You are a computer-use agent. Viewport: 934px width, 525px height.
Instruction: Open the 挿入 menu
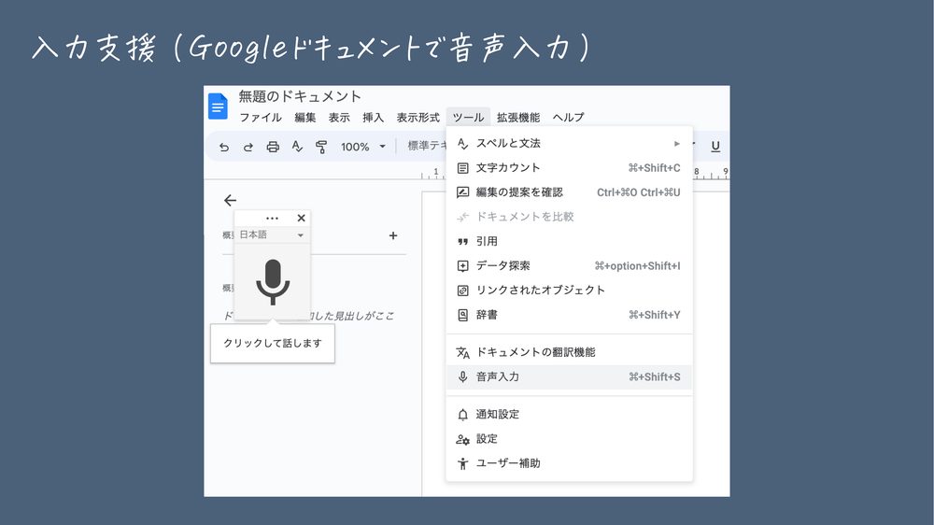(373, 118)
